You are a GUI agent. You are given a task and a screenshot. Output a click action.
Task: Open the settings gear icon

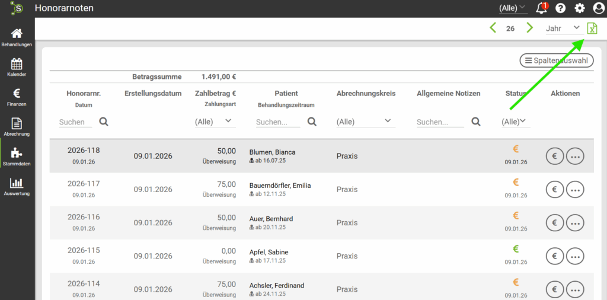pyautogui.click(x=580, y=8)
